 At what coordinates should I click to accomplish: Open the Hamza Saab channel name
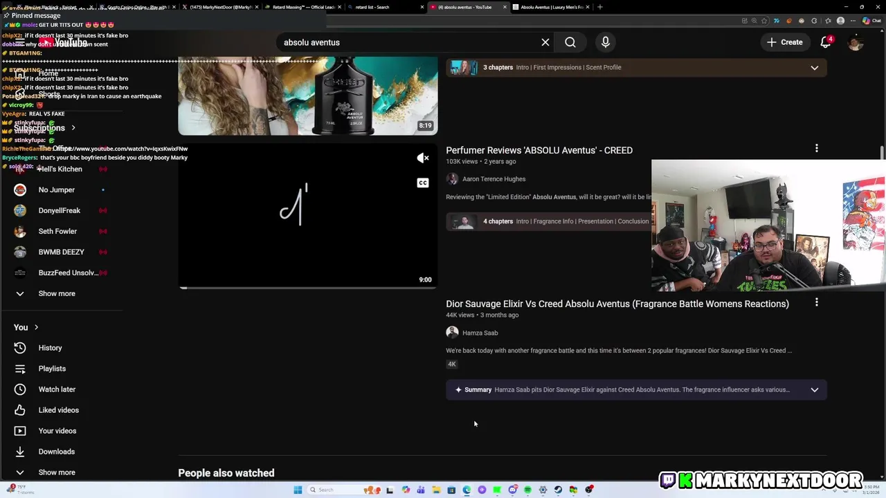point(480,333)
